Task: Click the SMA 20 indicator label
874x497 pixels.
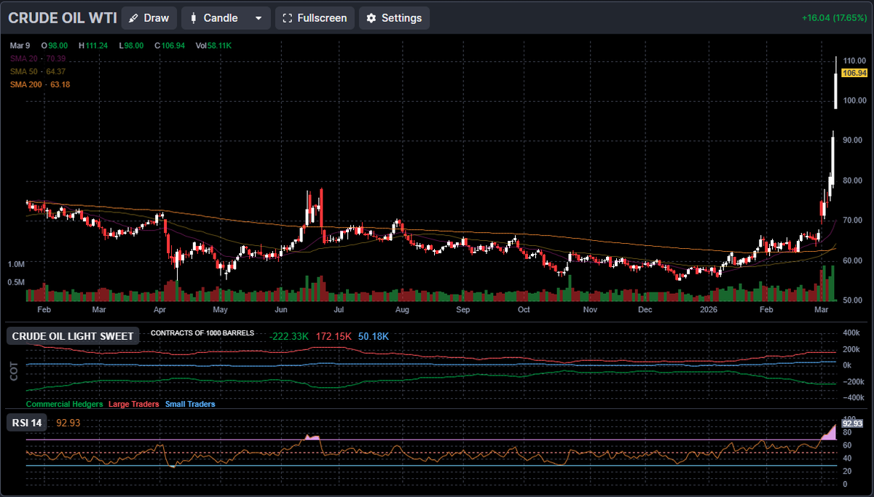Action: (x=37, y=58)
